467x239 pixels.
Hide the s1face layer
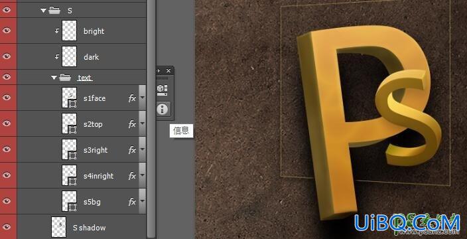(x=6, y=98)
